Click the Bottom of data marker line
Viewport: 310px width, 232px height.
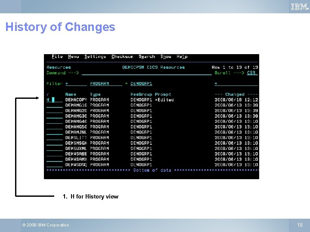coord(152,170)
